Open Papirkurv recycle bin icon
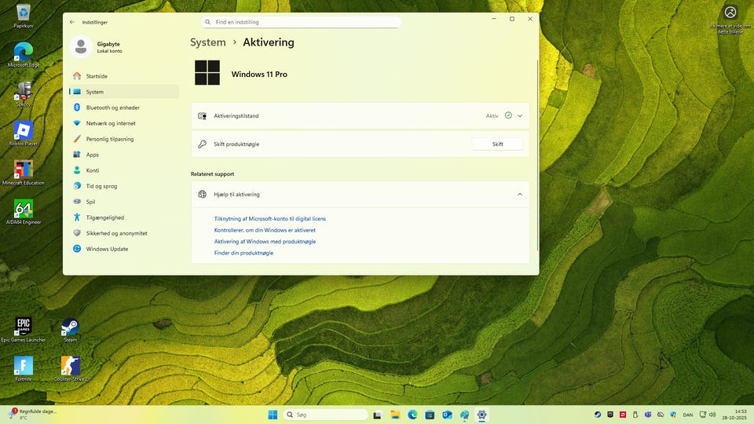 pyautogui.click(x=24, y=13)
